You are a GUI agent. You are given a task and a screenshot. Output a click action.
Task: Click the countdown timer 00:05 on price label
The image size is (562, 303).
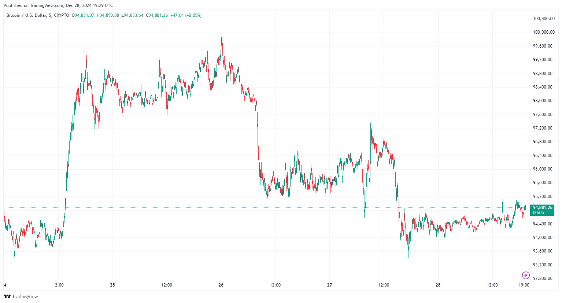click(538, 213)
